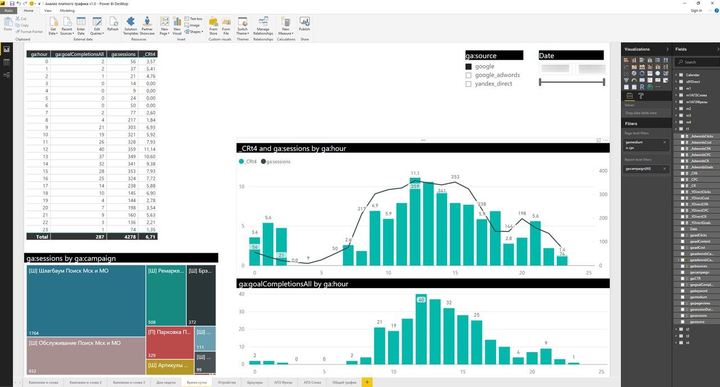The width and height of the screenshot is (720, 387).
Task: Remove the ga:campaign report filter
Action: [664, 168]
